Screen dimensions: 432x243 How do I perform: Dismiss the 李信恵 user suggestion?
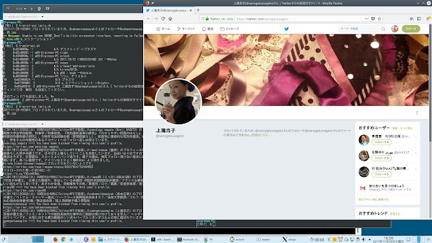tap(416, 136)
